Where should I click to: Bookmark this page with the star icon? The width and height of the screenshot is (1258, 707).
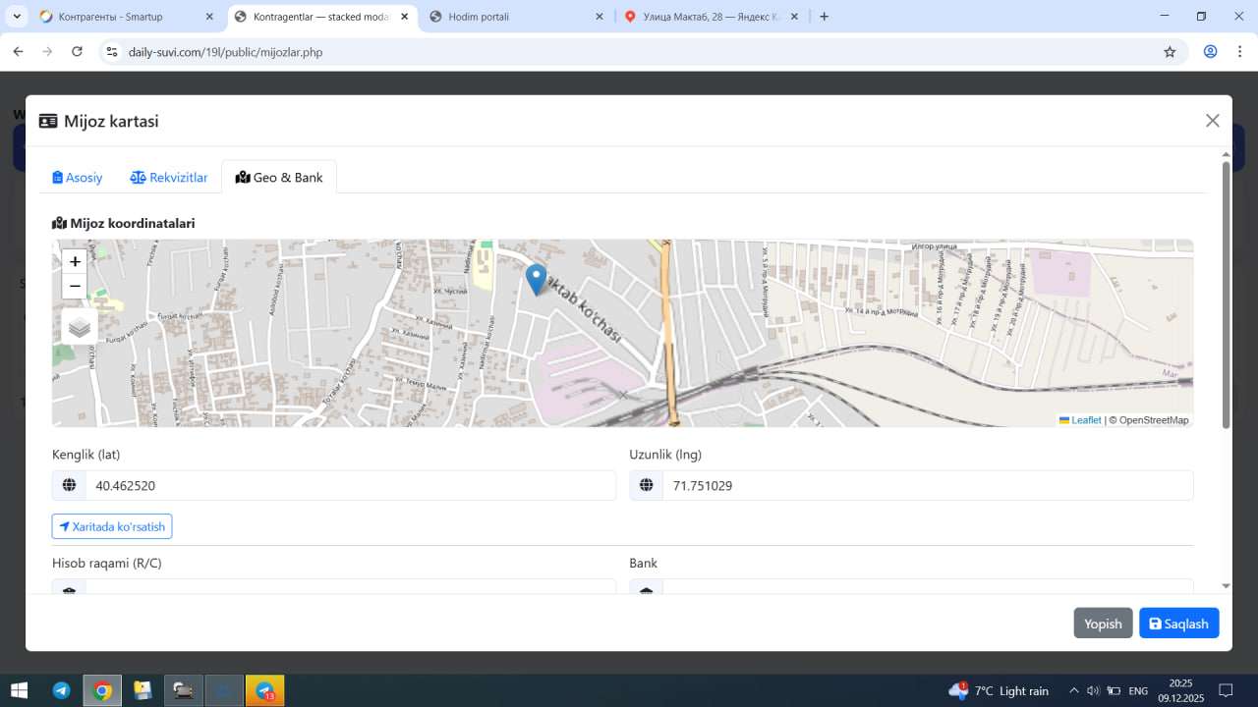(x=1170, y=52)
